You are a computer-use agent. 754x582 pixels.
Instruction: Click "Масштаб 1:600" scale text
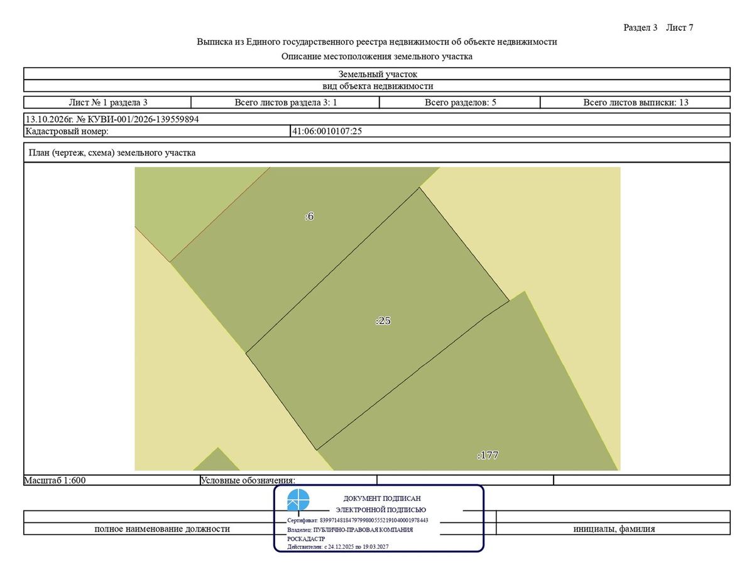pyautogui.click(x=55, y=480)
